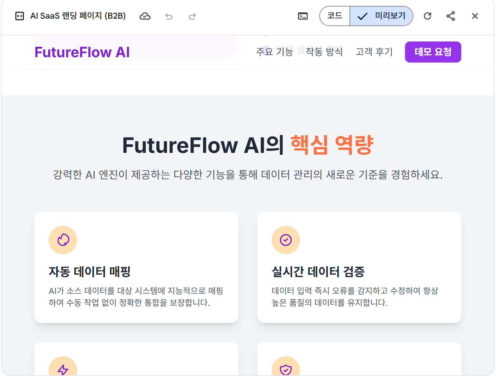Go to 주요 기능 nav link
Image resolution: width=496 pixels, height=376 pixels.
point(275,52)
